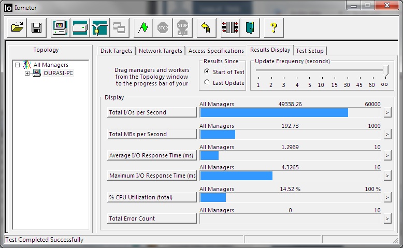
Task: Click the 60000 scale maximum label
Action: pos(372,104)
